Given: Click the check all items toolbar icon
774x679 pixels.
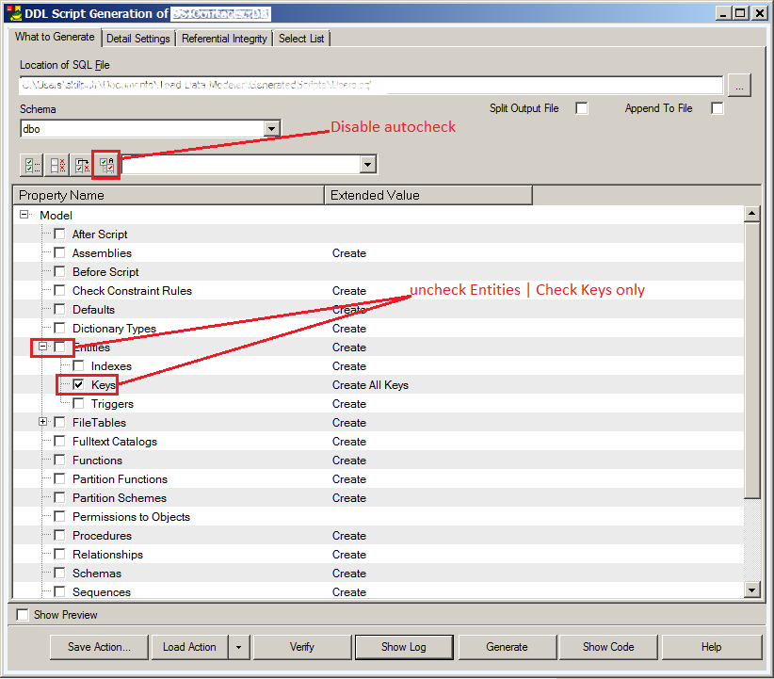Looking at the screenshot, I should (32, 165).
